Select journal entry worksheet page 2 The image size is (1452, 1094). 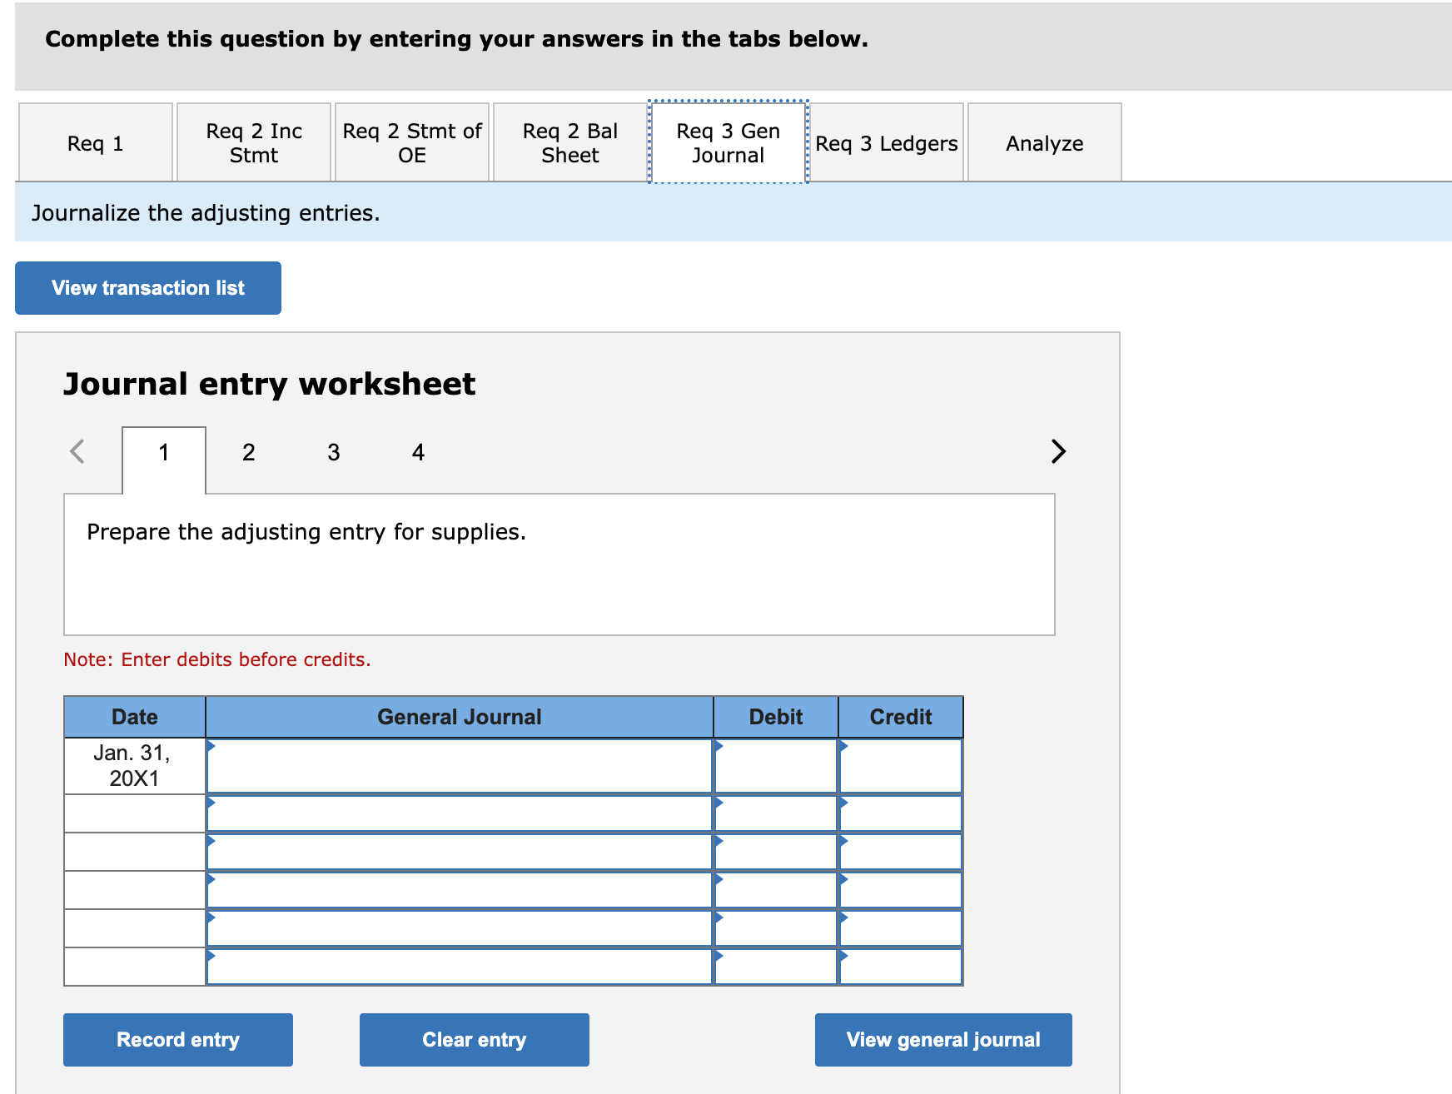pos(248,452)
